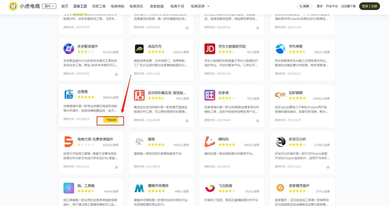Screen dimensions: 389x206
Task: Click download icon on 多多聚宝插件 card
Action: tap(116, 74)
